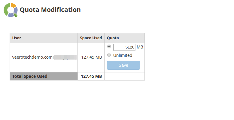This screenshot has width=234, height=120.
Task: Click the empty quota cell in the total row
Action: [124, 76]
